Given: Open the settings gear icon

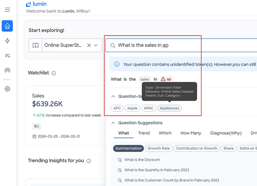Looking at the screenshot, I should 7,89.
